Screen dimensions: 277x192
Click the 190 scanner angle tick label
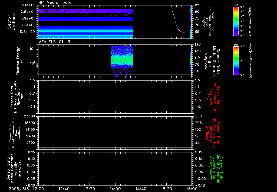tap(198, 44)
